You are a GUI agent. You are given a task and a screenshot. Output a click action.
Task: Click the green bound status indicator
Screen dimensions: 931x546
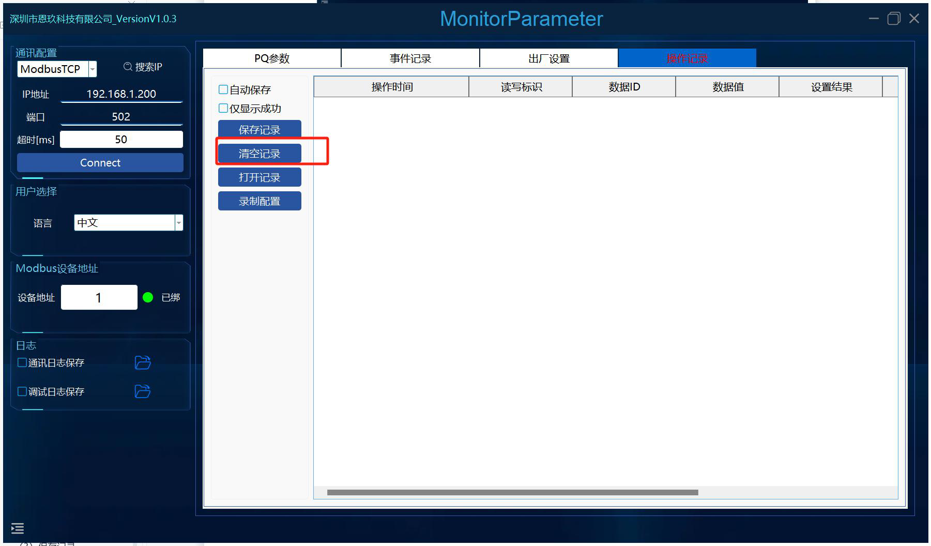[x=148, y=297]
